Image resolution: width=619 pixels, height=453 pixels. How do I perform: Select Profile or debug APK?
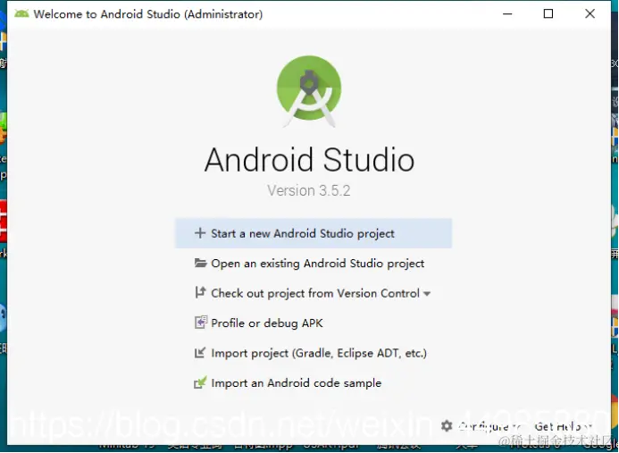coord(258,323)
